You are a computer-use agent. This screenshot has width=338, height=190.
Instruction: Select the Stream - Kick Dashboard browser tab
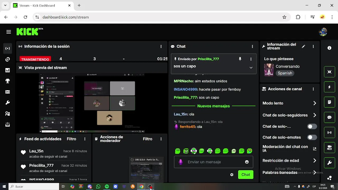pyautogui.click(x=42, y=5)
